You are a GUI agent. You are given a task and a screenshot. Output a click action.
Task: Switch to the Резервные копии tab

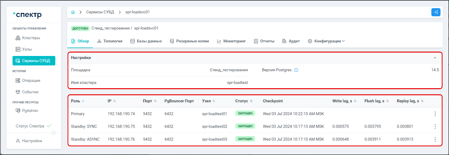(x=189, y=41)
